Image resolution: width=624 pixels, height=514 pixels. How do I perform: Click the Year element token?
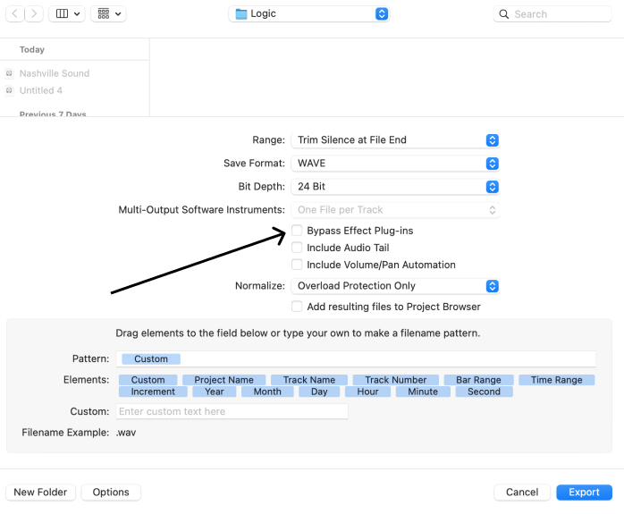pyautogui.click(x=215, y=392)
